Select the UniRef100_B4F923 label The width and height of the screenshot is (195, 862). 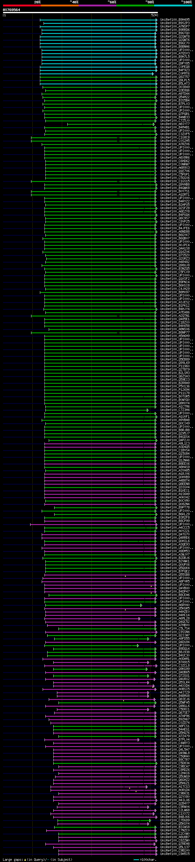point(175,70)
